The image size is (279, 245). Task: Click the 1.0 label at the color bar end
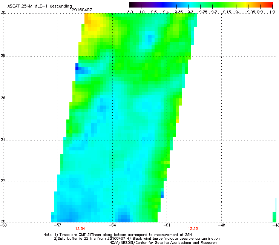(x=272, y=12)
